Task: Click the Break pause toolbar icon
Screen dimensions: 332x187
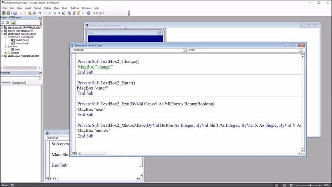Action: click(x=54, y=13)
